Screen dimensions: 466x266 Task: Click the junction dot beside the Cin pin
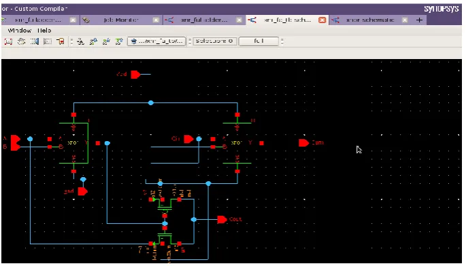tap(199, 139)
